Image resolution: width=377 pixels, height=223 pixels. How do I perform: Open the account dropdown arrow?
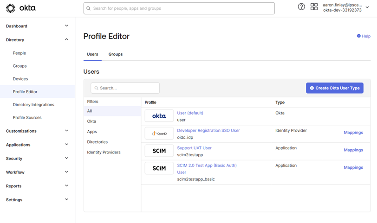367,7
